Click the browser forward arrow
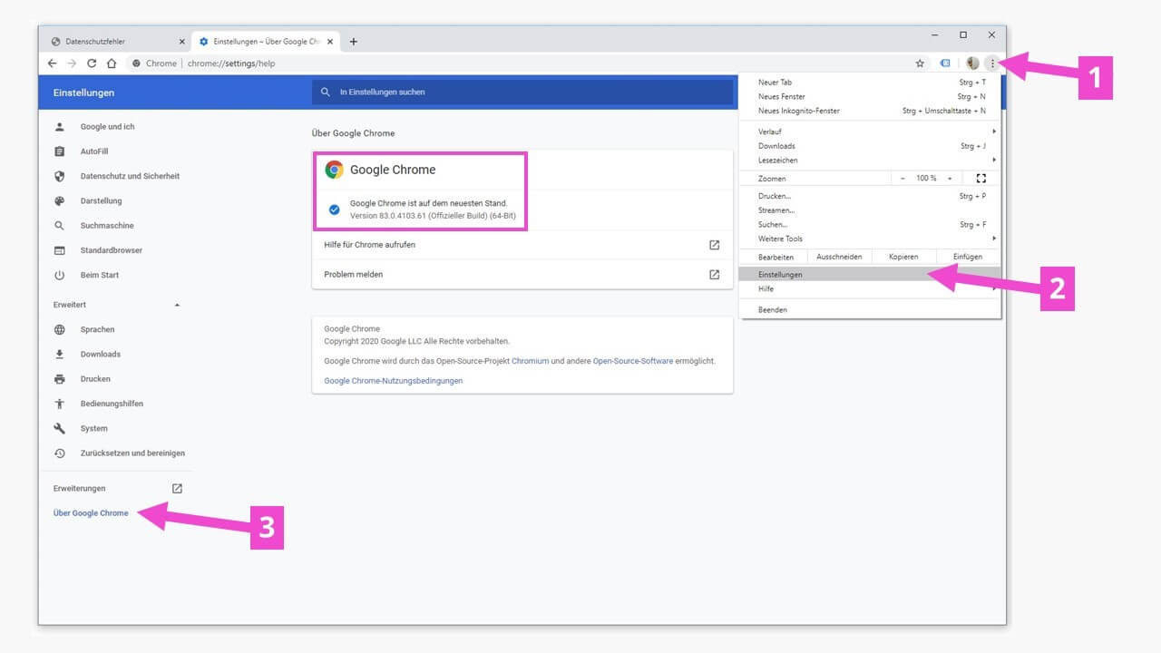The image size is (1161, 653). [x=72, y=63]
